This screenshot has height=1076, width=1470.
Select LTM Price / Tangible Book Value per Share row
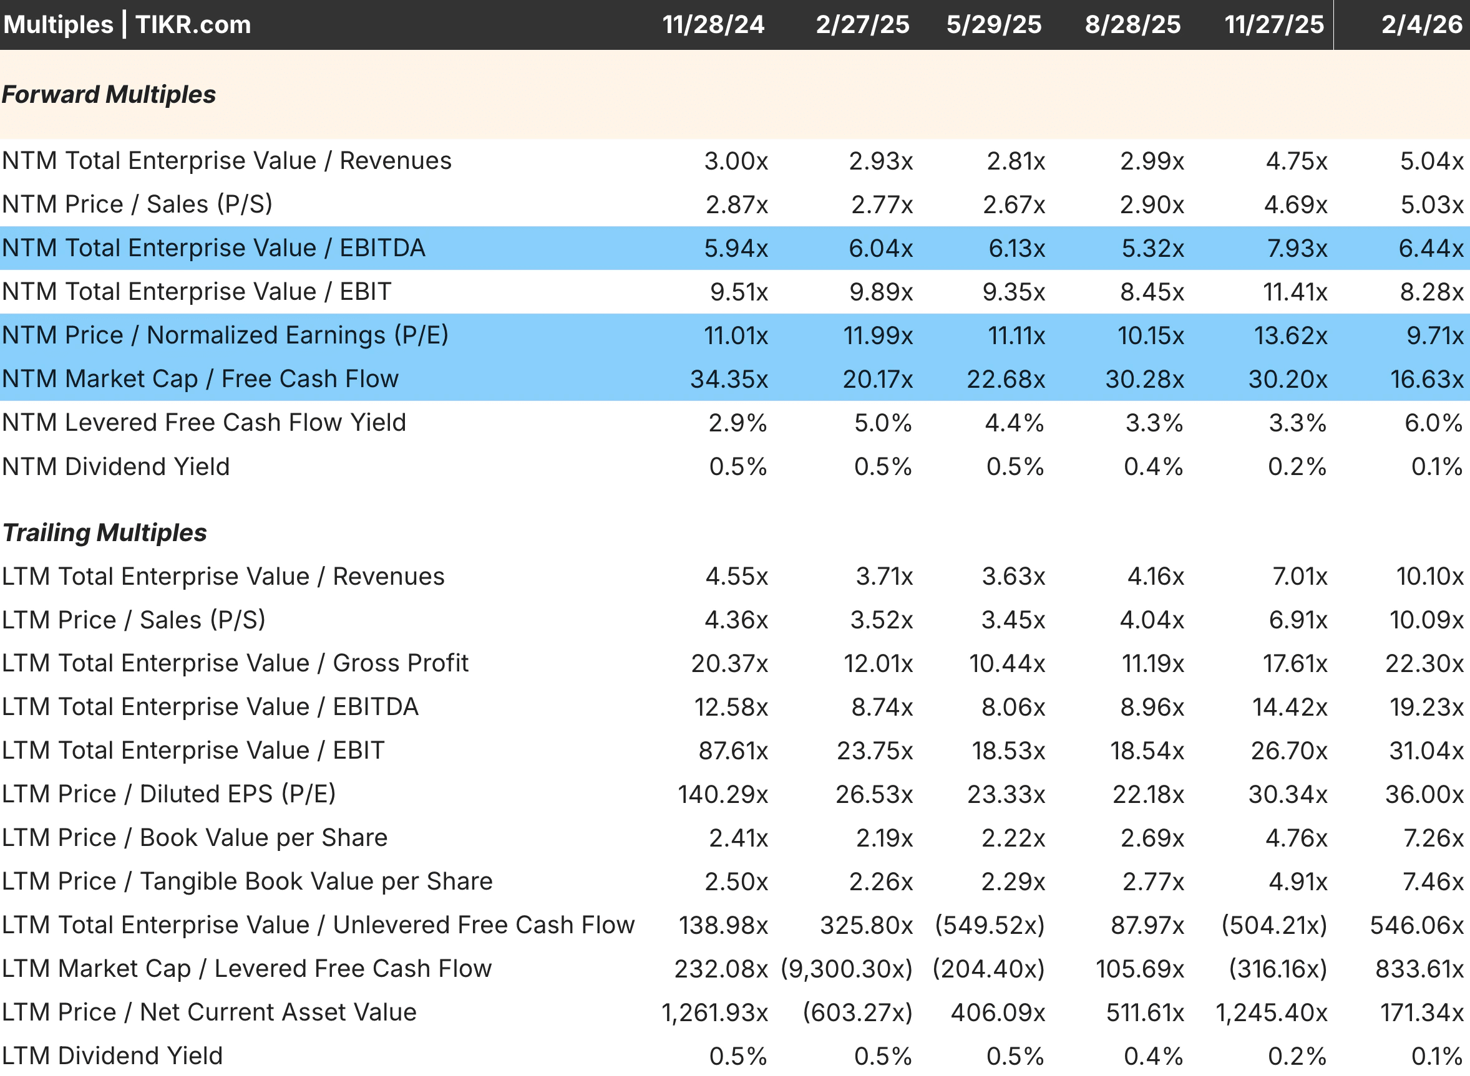tap(247, 881)
